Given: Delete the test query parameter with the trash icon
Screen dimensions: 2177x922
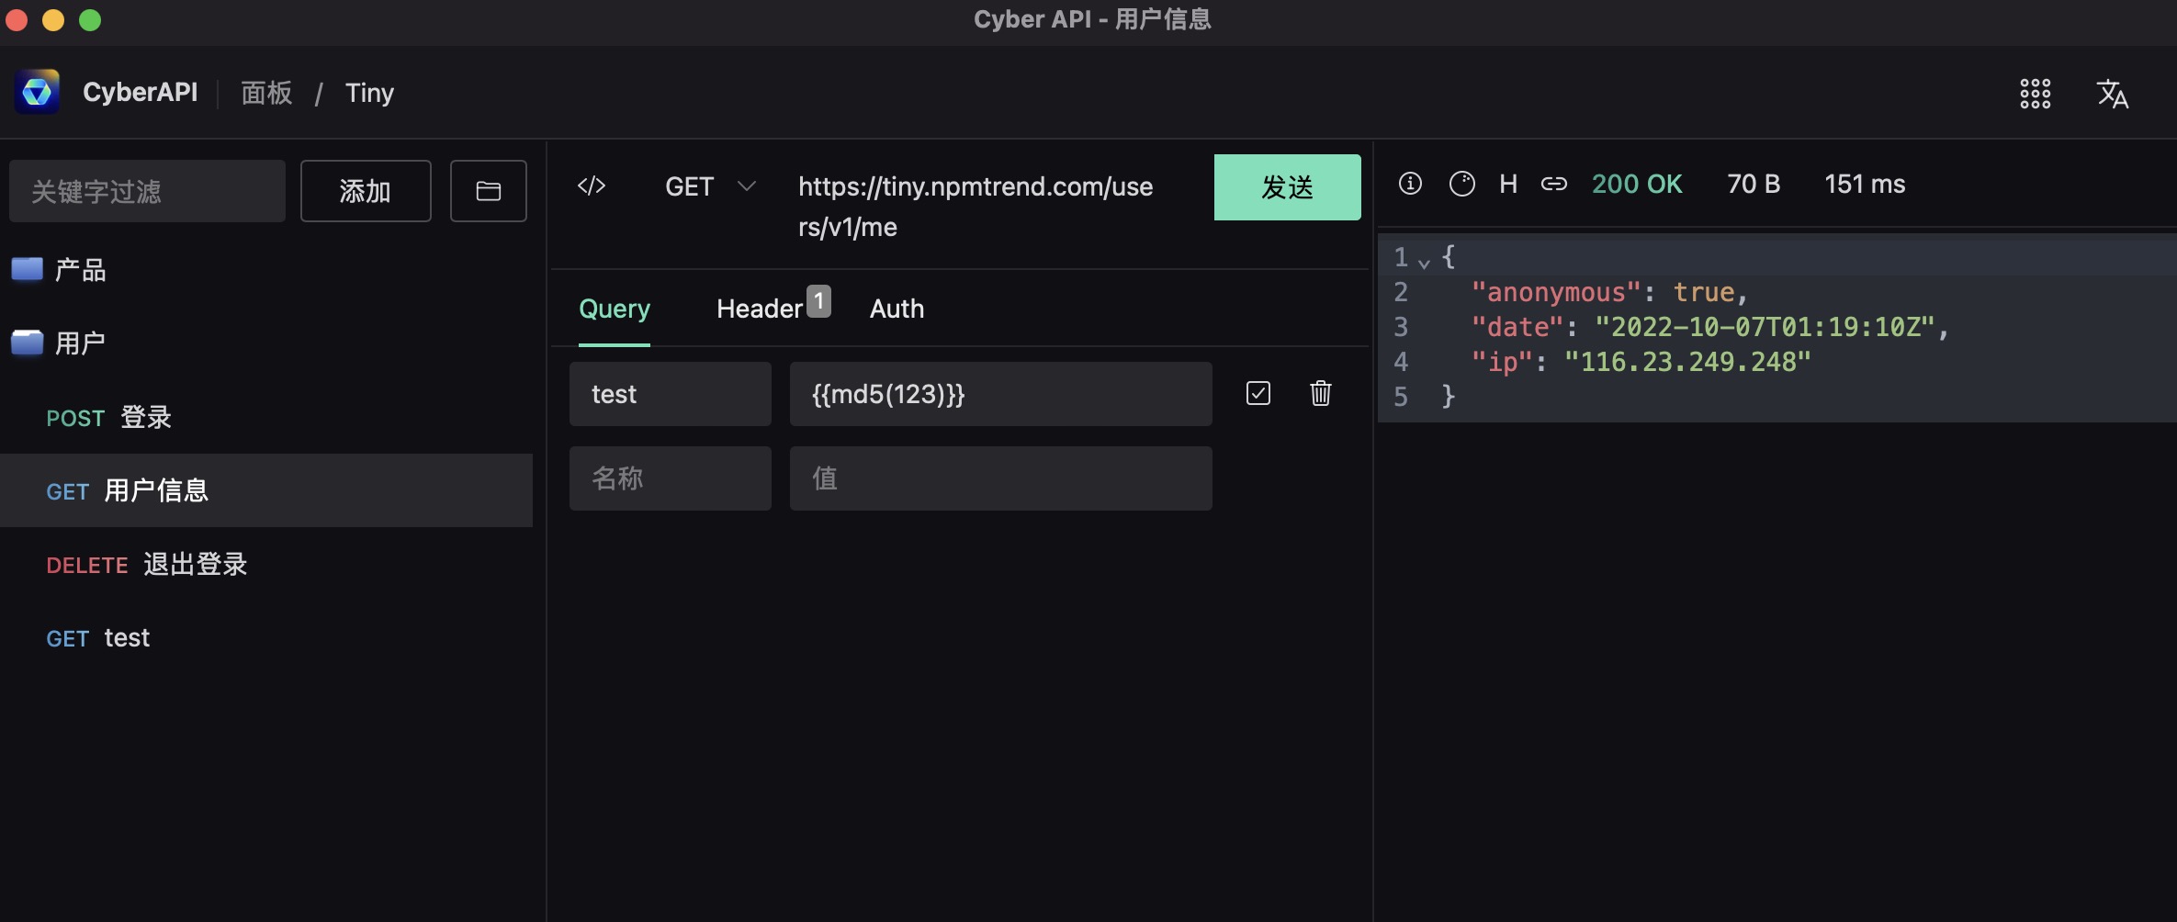Looking at the screenshot, I should point(1320,393).
